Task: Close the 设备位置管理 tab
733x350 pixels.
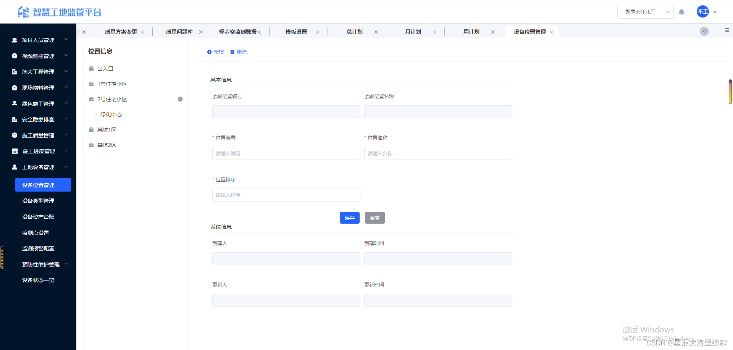Action: click(x=551, y=32)
